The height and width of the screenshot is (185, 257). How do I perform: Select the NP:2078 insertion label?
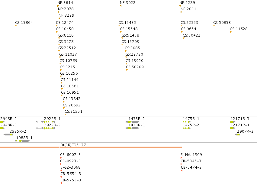[x=66, y=9]
